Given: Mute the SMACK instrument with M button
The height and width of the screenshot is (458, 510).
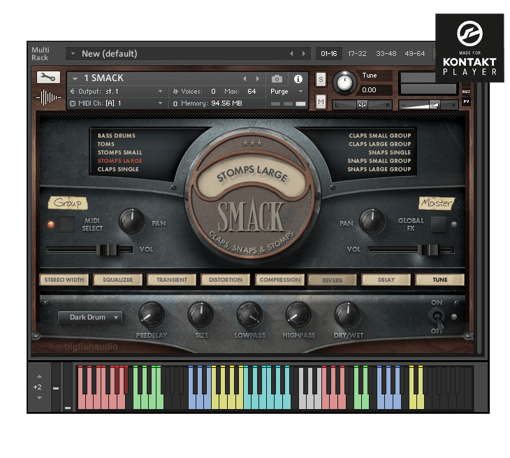Looking at the screenshot, I should coord(321,102).
